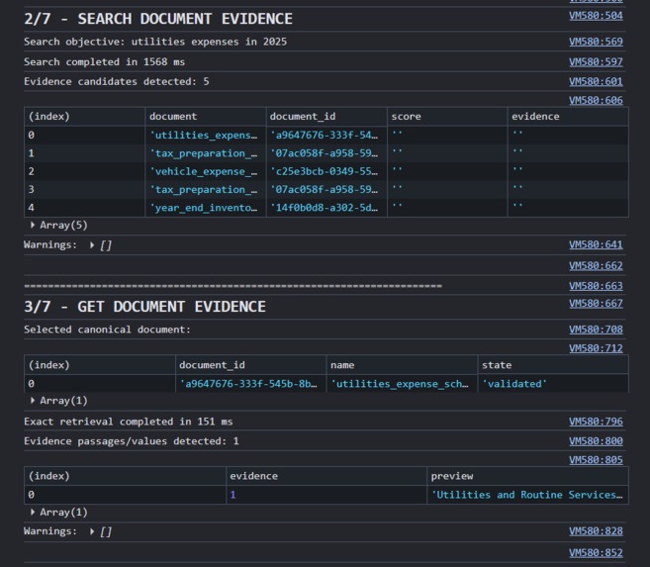
Task: Select 'Evidence passages/values detected: 1' line
Action: pos(131,441)
